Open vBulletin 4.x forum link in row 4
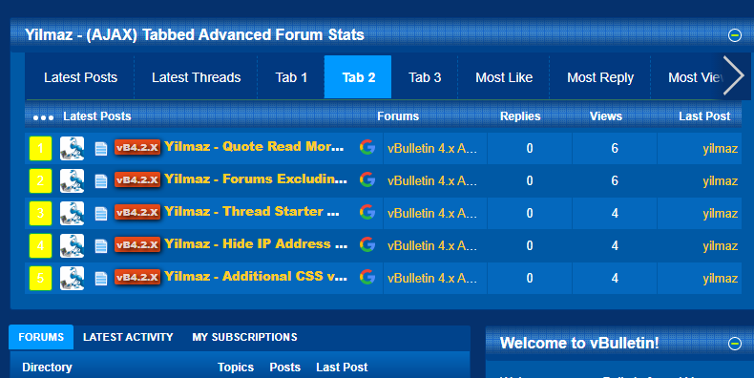This screenshot has height=378, width=754. point(431,245)
